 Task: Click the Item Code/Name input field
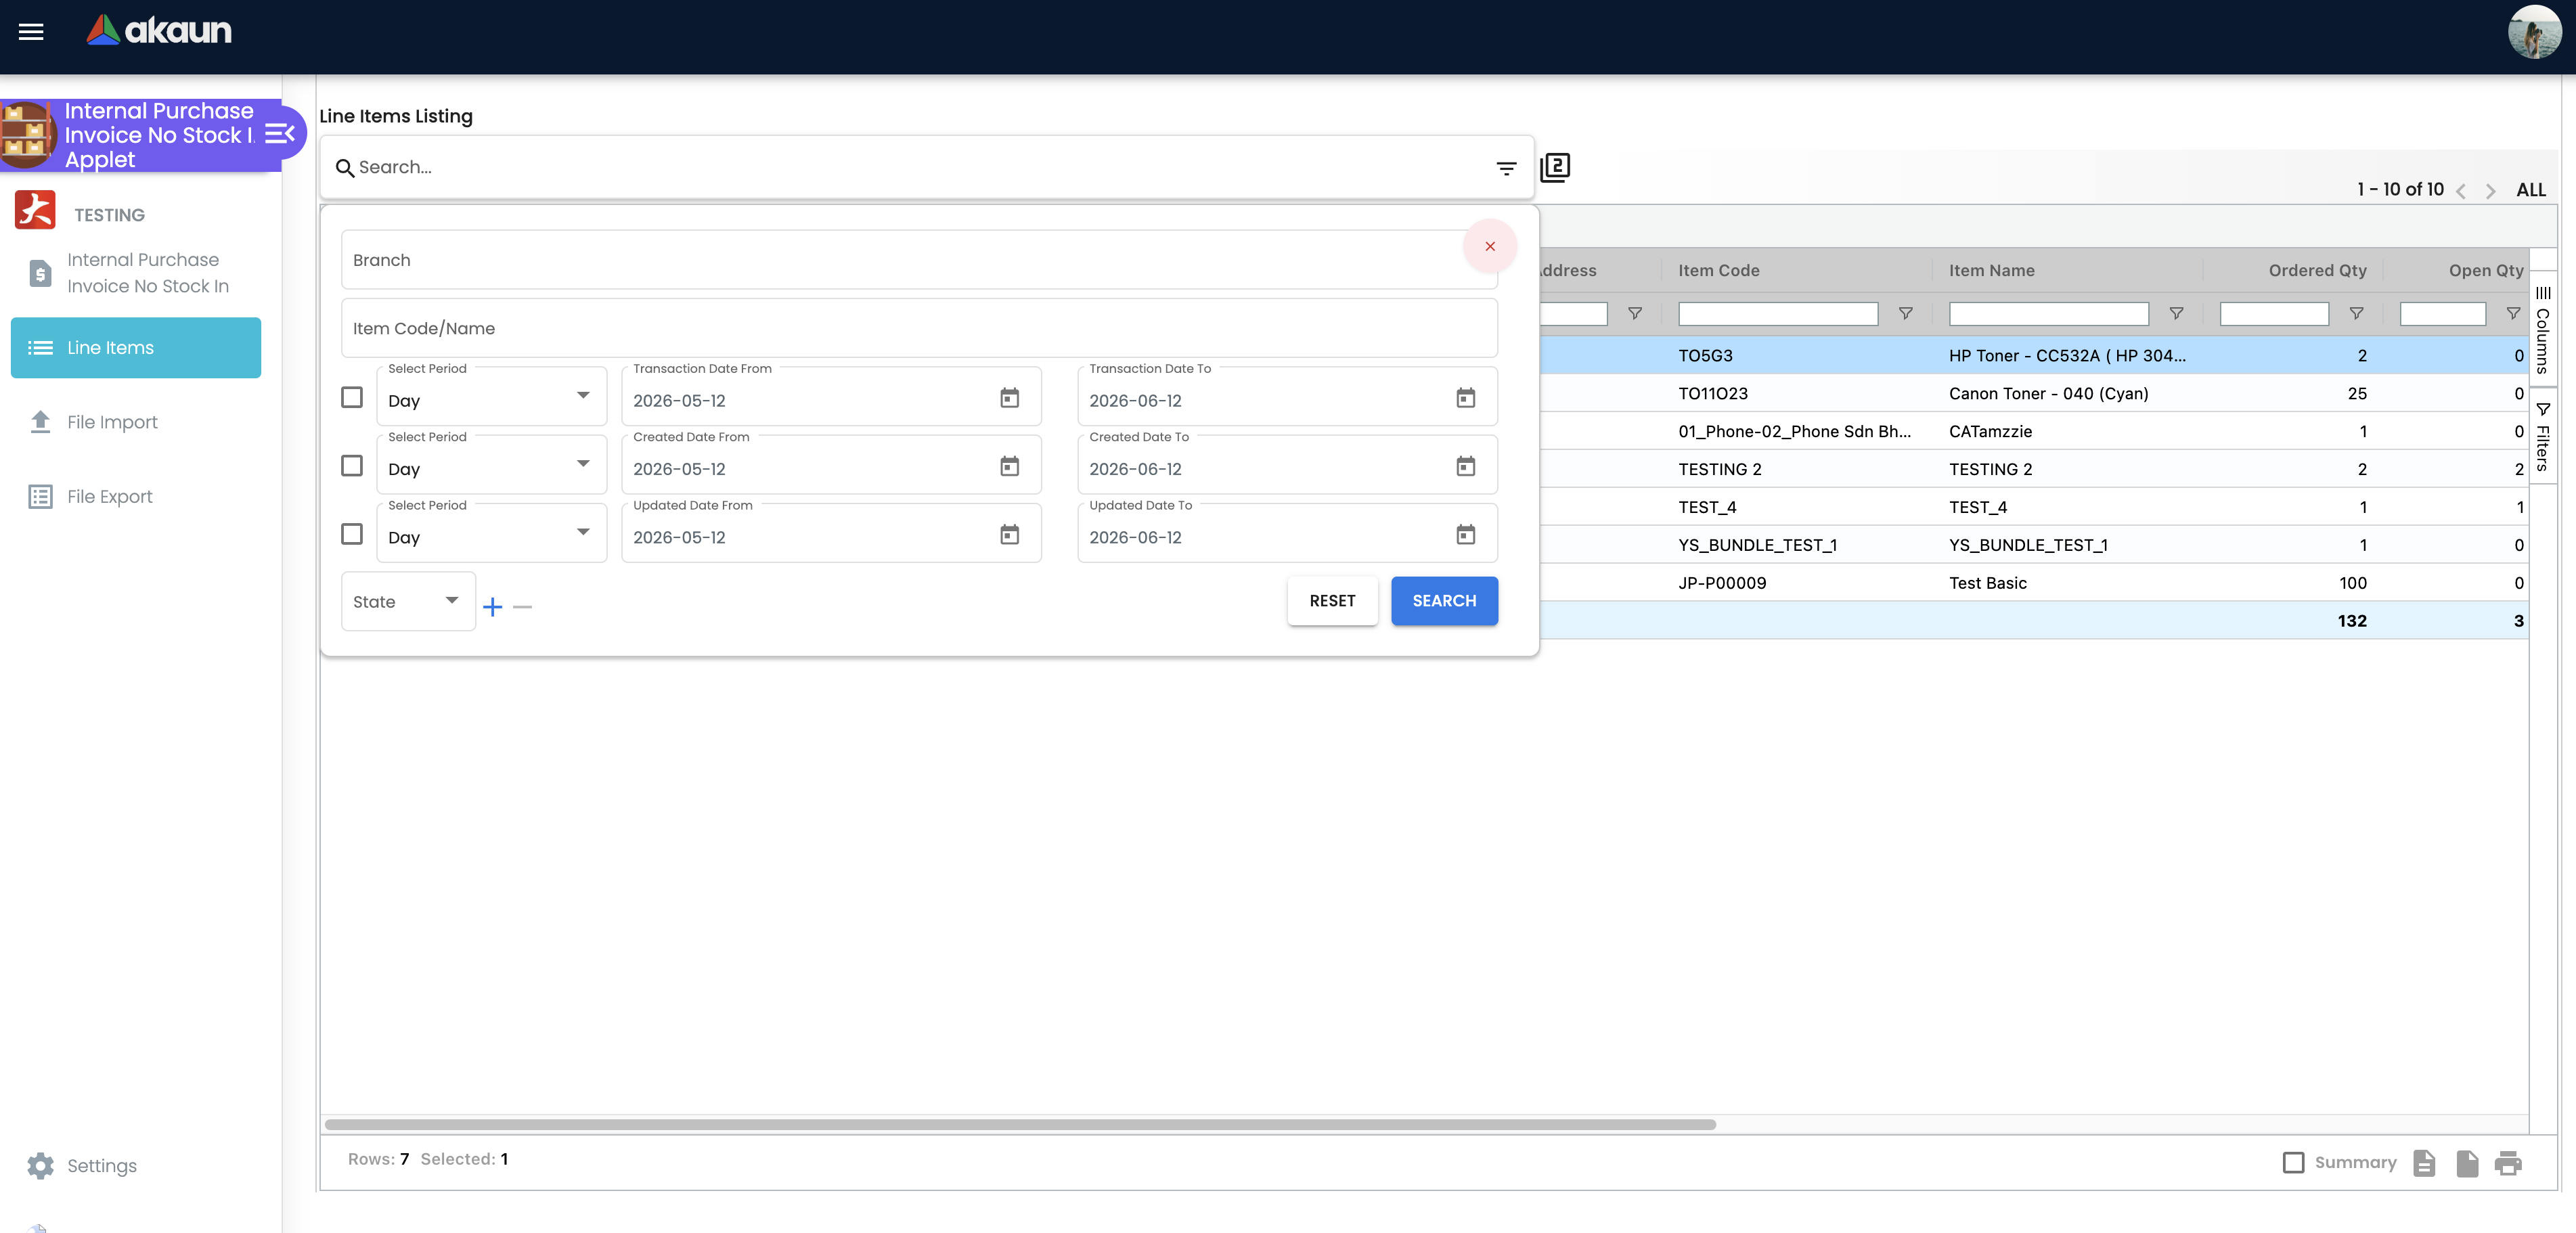919,328
